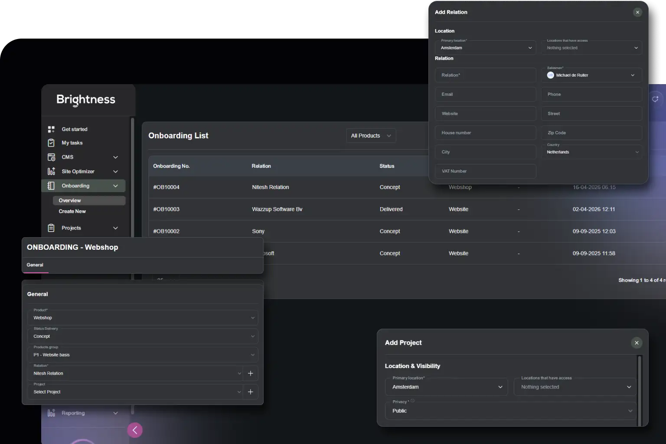Screen dimensions: 666x444
Task: Open Primary location dropdown in Add Project
Action: [446, 387]
